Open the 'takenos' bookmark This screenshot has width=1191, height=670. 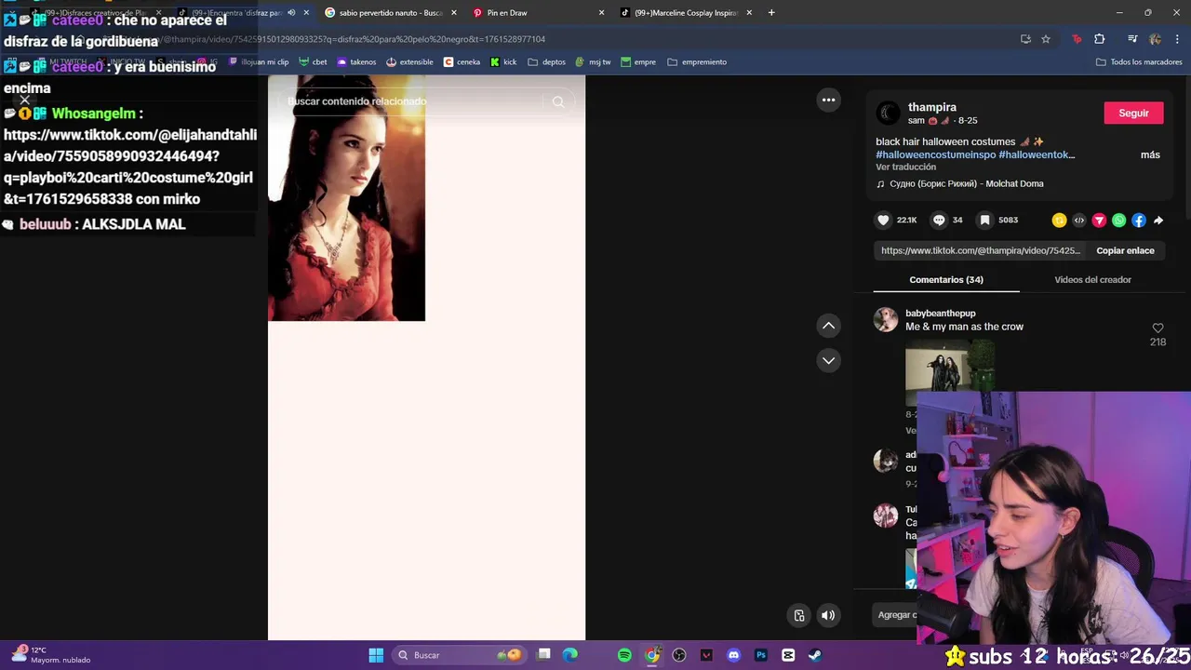click(356, 61)
